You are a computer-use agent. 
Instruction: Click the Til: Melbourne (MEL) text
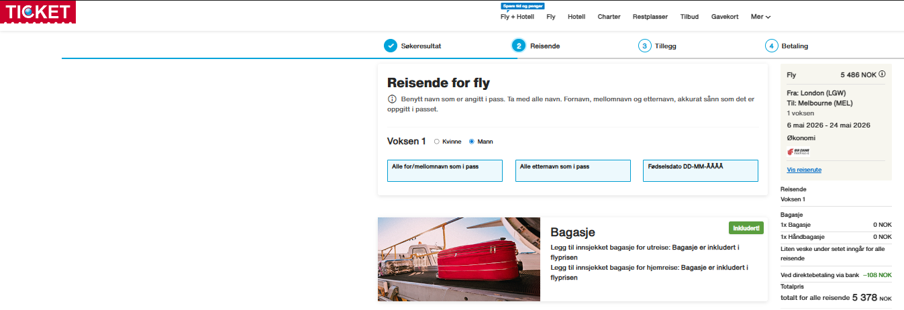tap(819, 103)
